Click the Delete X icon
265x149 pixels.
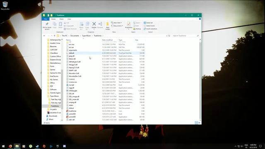coord(94,24)
